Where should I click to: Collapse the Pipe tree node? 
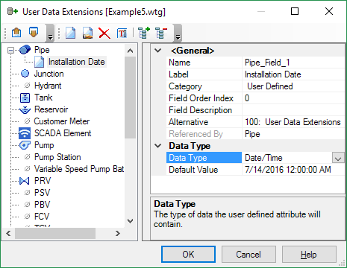[x=10, y=51]
